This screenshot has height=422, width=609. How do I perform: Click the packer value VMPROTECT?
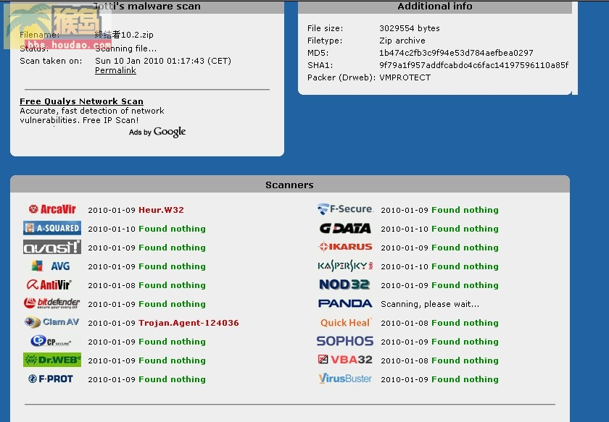click(405, 77)
